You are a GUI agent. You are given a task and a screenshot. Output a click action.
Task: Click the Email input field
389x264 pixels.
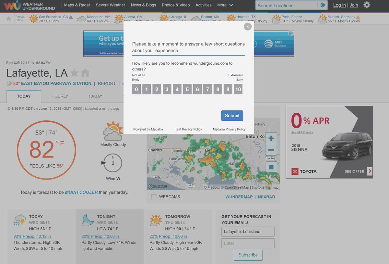point(248,243)
